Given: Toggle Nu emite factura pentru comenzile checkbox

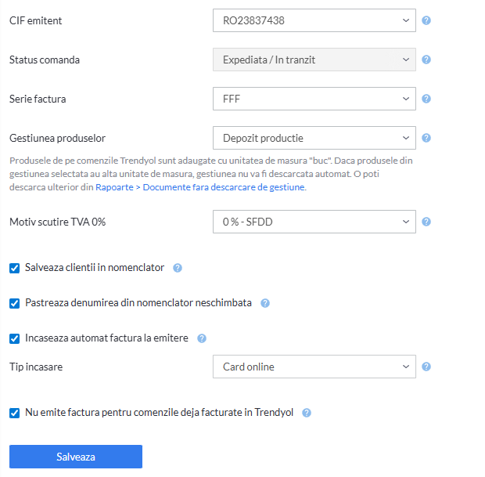Looking at the screenshot, I should click(15, 413).
